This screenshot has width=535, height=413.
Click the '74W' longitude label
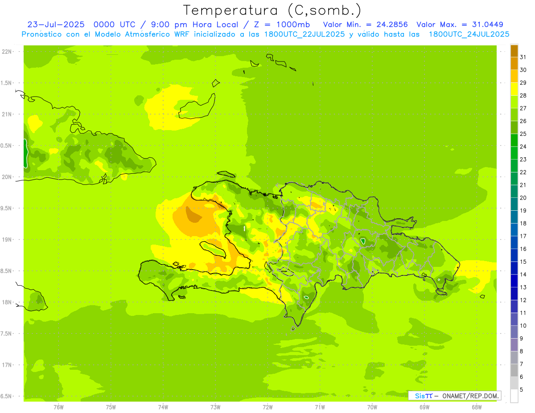click(163, 407)
